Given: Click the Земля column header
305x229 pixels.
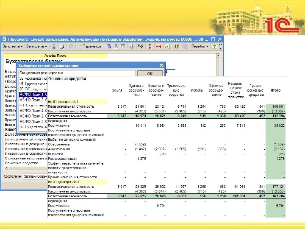Looking at the screenshot, I should [117, 90].
